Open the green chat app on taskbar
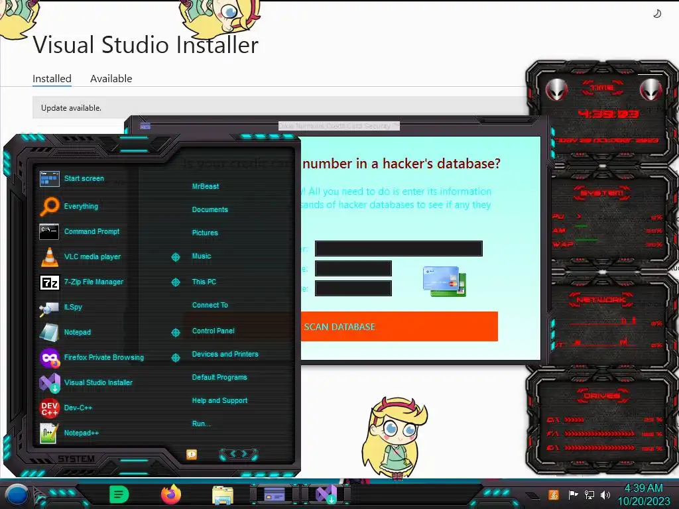The height and width of the screenshot is (509, 679). [x=119, y=494]
